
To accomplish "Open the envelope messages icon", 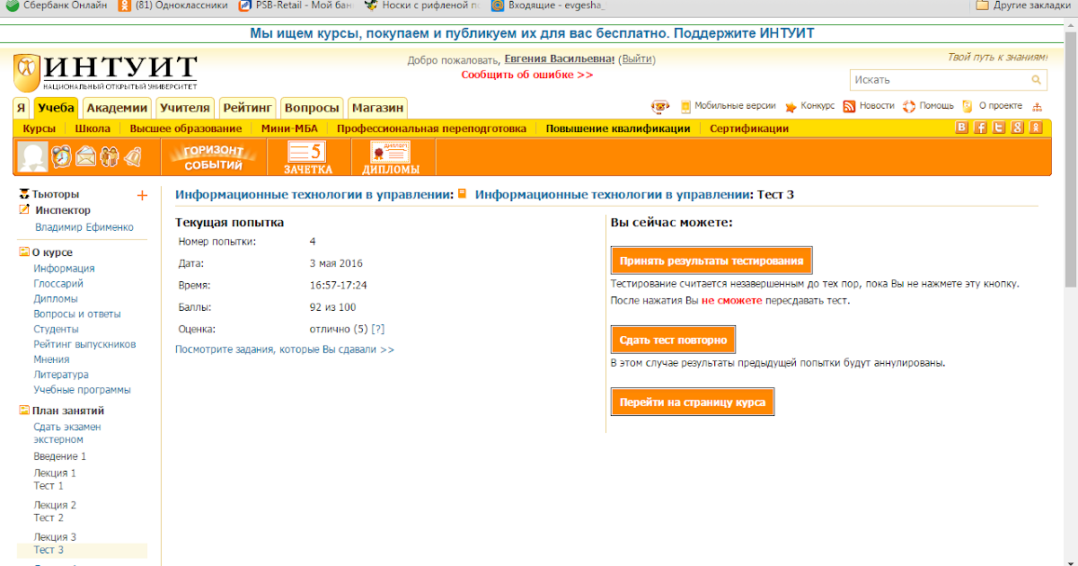I will [x=85, y=156].
